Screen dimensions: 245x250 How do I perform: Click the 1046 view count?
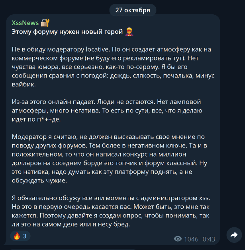pyautogui.click(x=191, y=239)
